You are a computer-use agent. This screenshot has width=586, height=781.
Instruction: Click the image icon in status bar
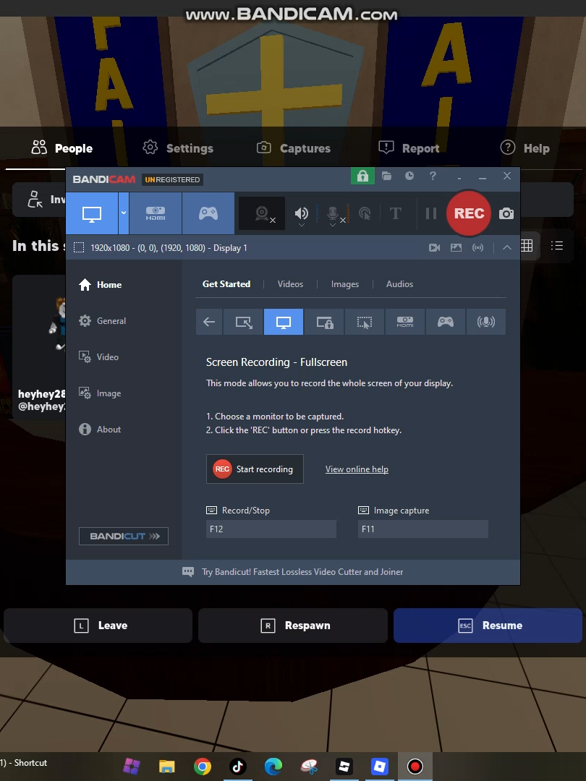click(x=456, y=247)
